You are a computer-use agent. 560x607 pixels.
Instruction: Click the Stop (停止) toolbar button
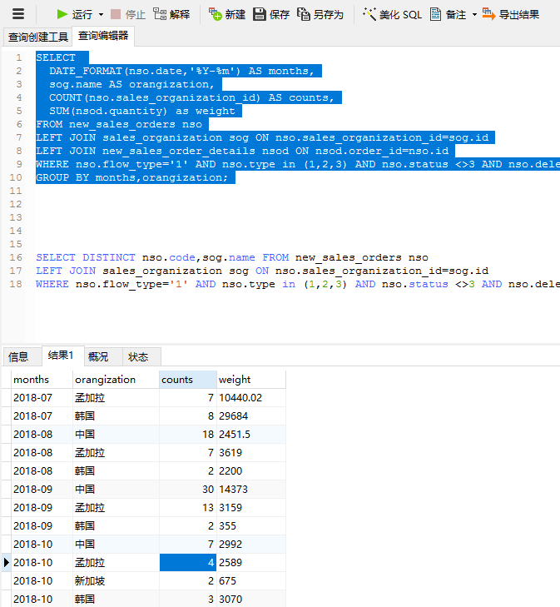click(x=128, y=14)
